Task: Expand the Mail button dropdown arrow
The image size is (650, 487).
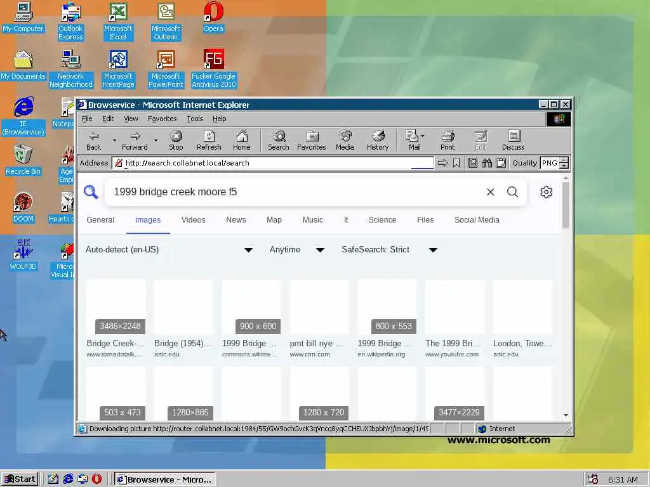Action: [422, 136]
